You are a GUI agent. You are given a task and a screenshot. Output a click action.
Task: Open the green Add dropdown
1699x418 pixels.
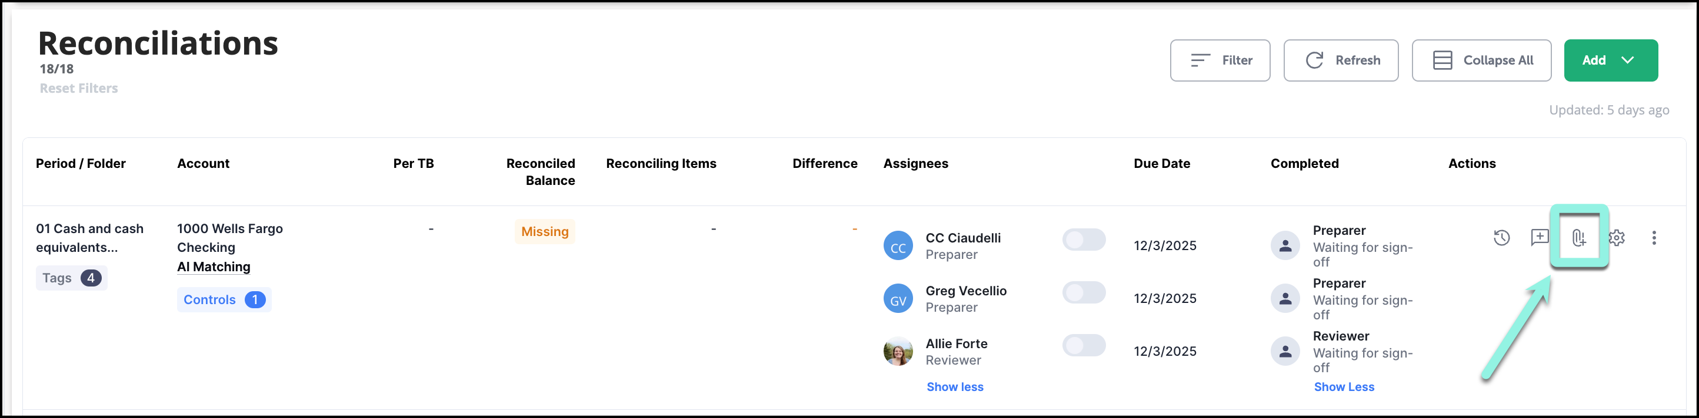pos(1610,60)
